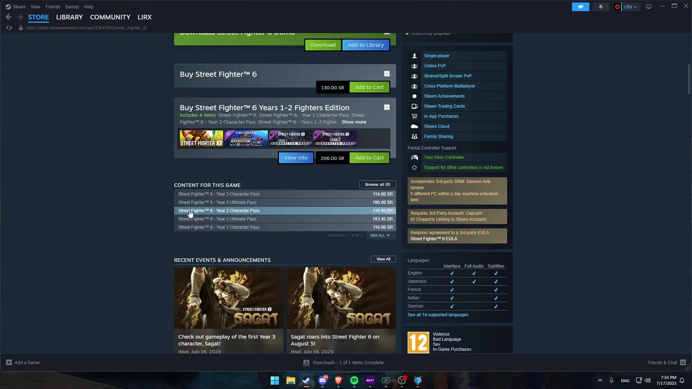This screenshot has width=692, height=389.
Task: Click the Shared/Split Screen PvP link
Action: 448,76
